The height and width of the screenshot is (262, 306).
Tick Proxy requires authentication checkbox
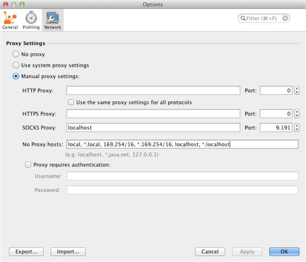pos(28,164)
